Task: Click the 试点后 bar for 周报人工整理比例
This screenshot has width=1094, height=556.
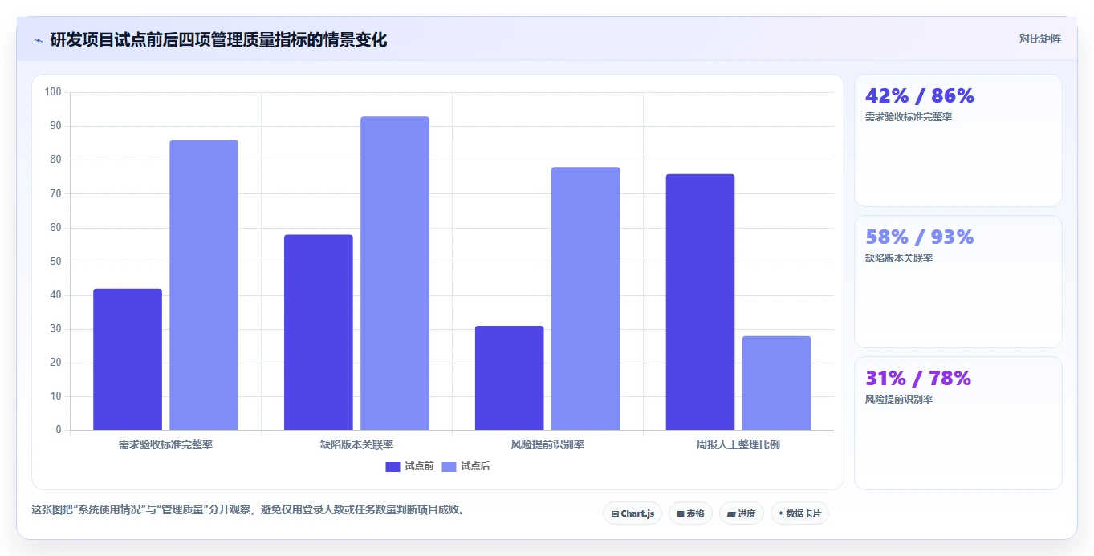Action: tap(777, 383)
